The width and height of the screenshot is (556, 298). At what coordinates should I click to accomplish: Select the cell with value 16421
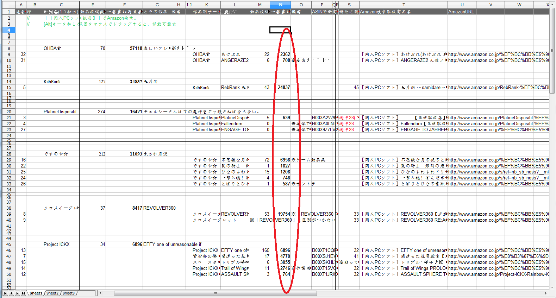[124, 112]
